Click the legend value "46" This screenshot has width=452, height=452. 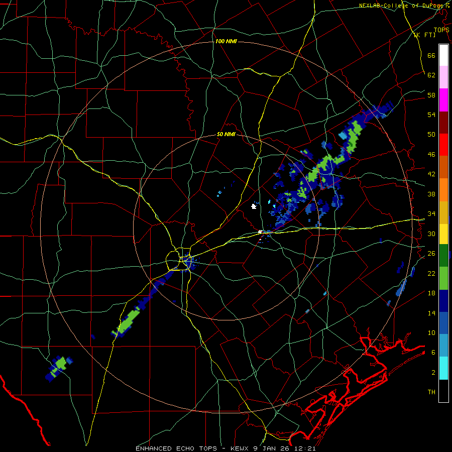[x=431, y=155]
